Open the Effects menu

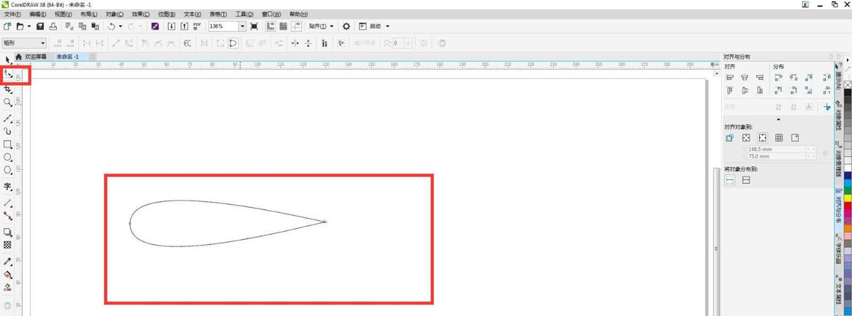[141, 14]
